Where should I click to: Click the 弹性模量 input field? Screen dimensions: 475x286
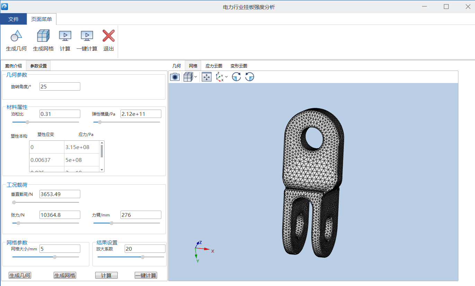[x=141, y=114]
